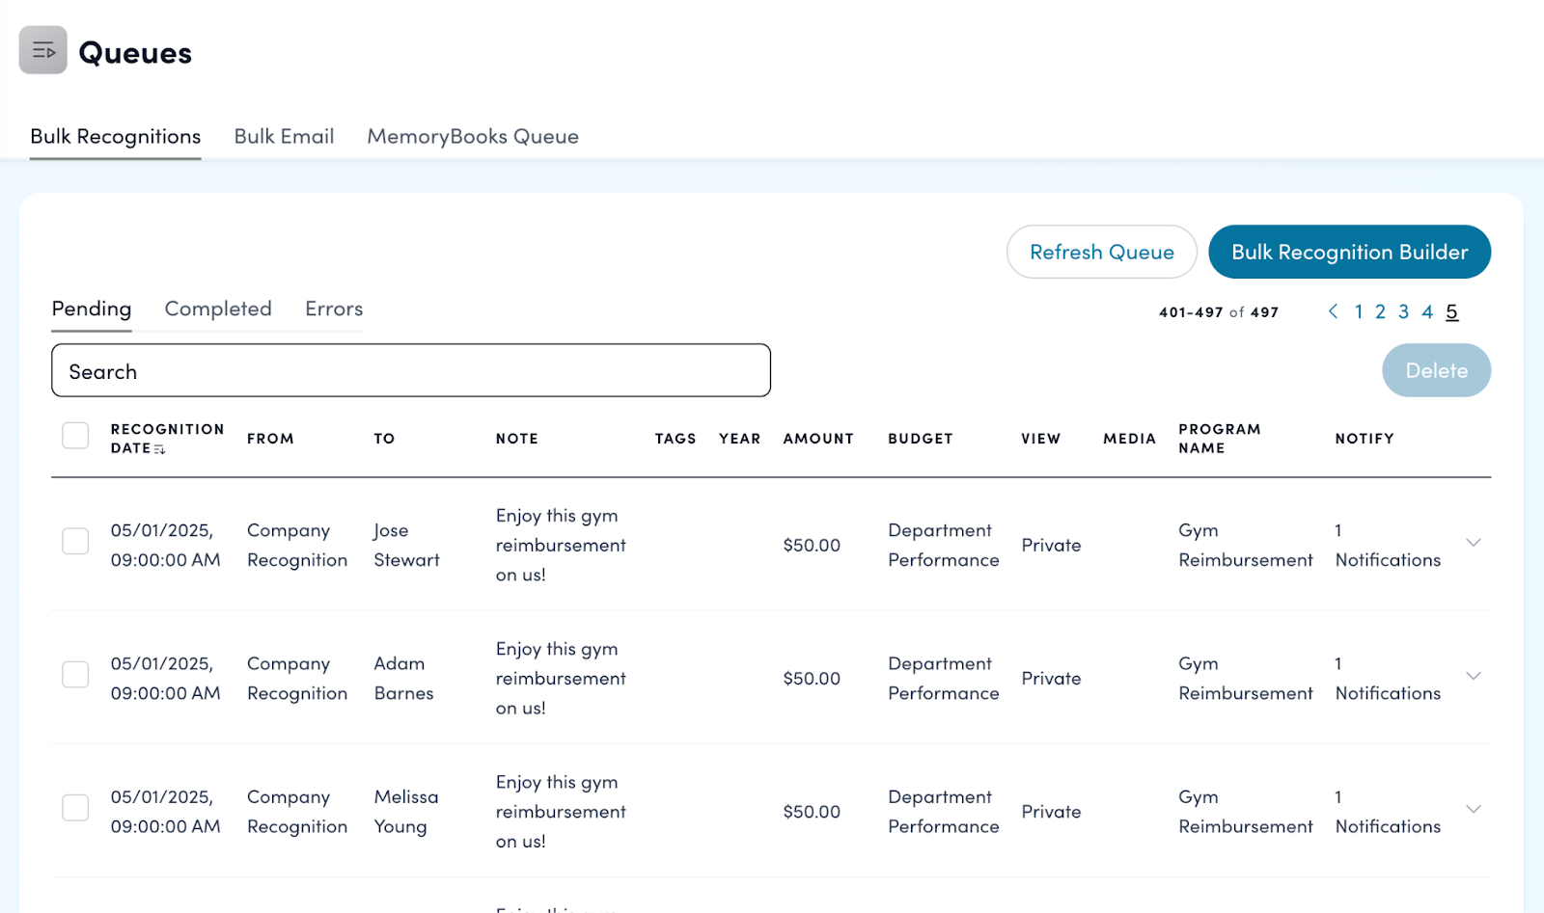
Task: Expand the Adam Barnes row details
Action: point(1473,676)
